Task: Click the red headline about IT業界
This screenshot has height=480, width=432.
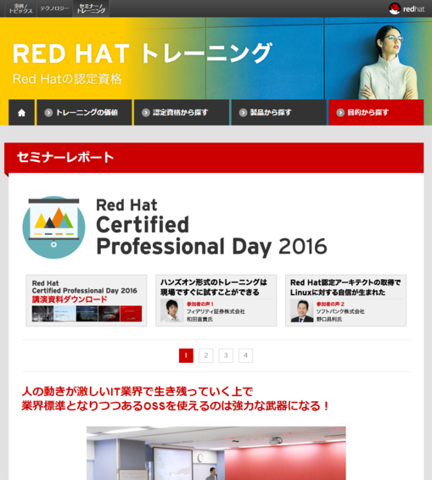Action: [175, 399]
